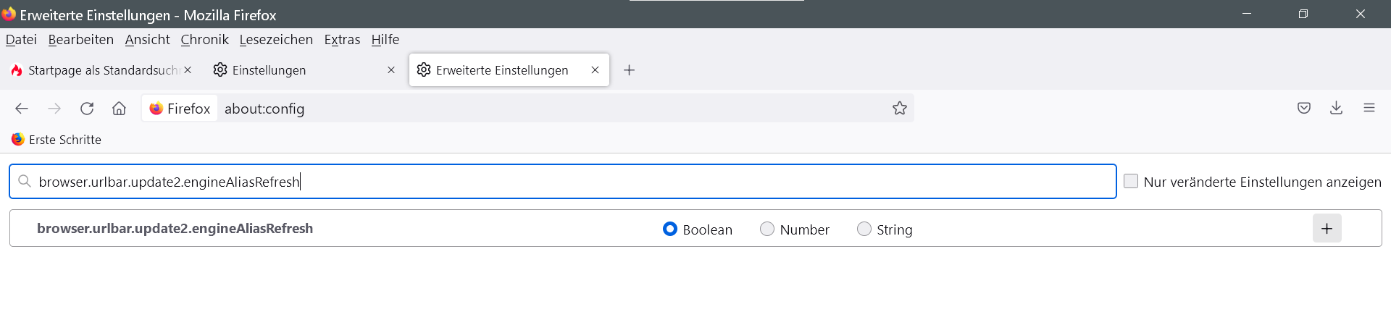
Task: Expand the Extras menu
Action: 342,40
